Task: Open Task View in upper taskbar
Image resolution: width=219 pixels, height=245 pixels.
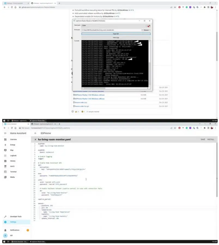Action: click(8, 121)
